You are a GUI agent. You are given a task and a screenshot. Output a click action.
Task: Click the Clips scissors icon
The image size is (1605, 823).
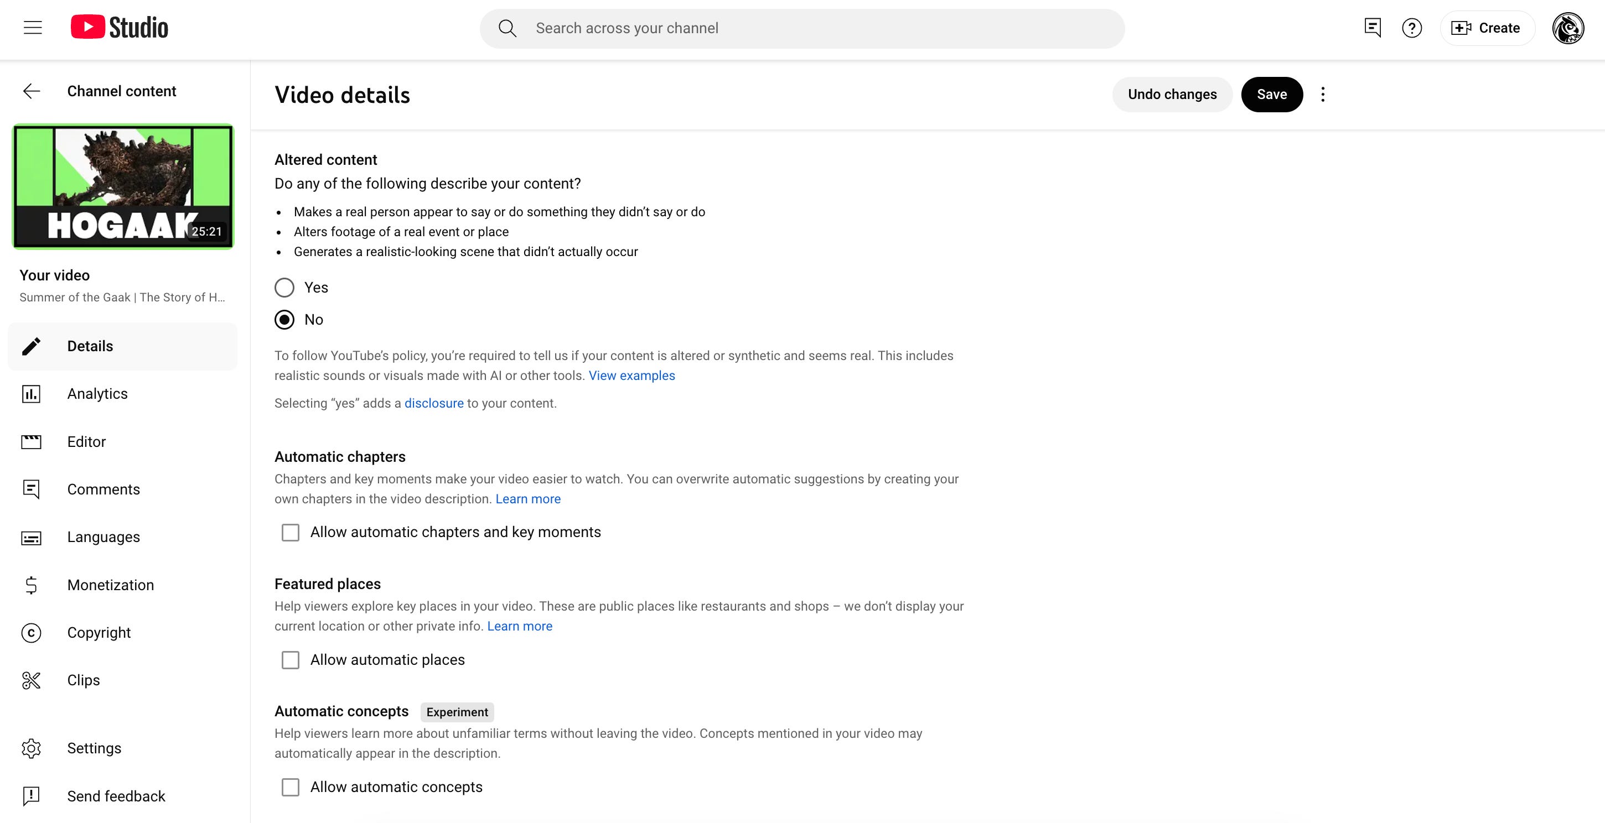tap(31, 680)
